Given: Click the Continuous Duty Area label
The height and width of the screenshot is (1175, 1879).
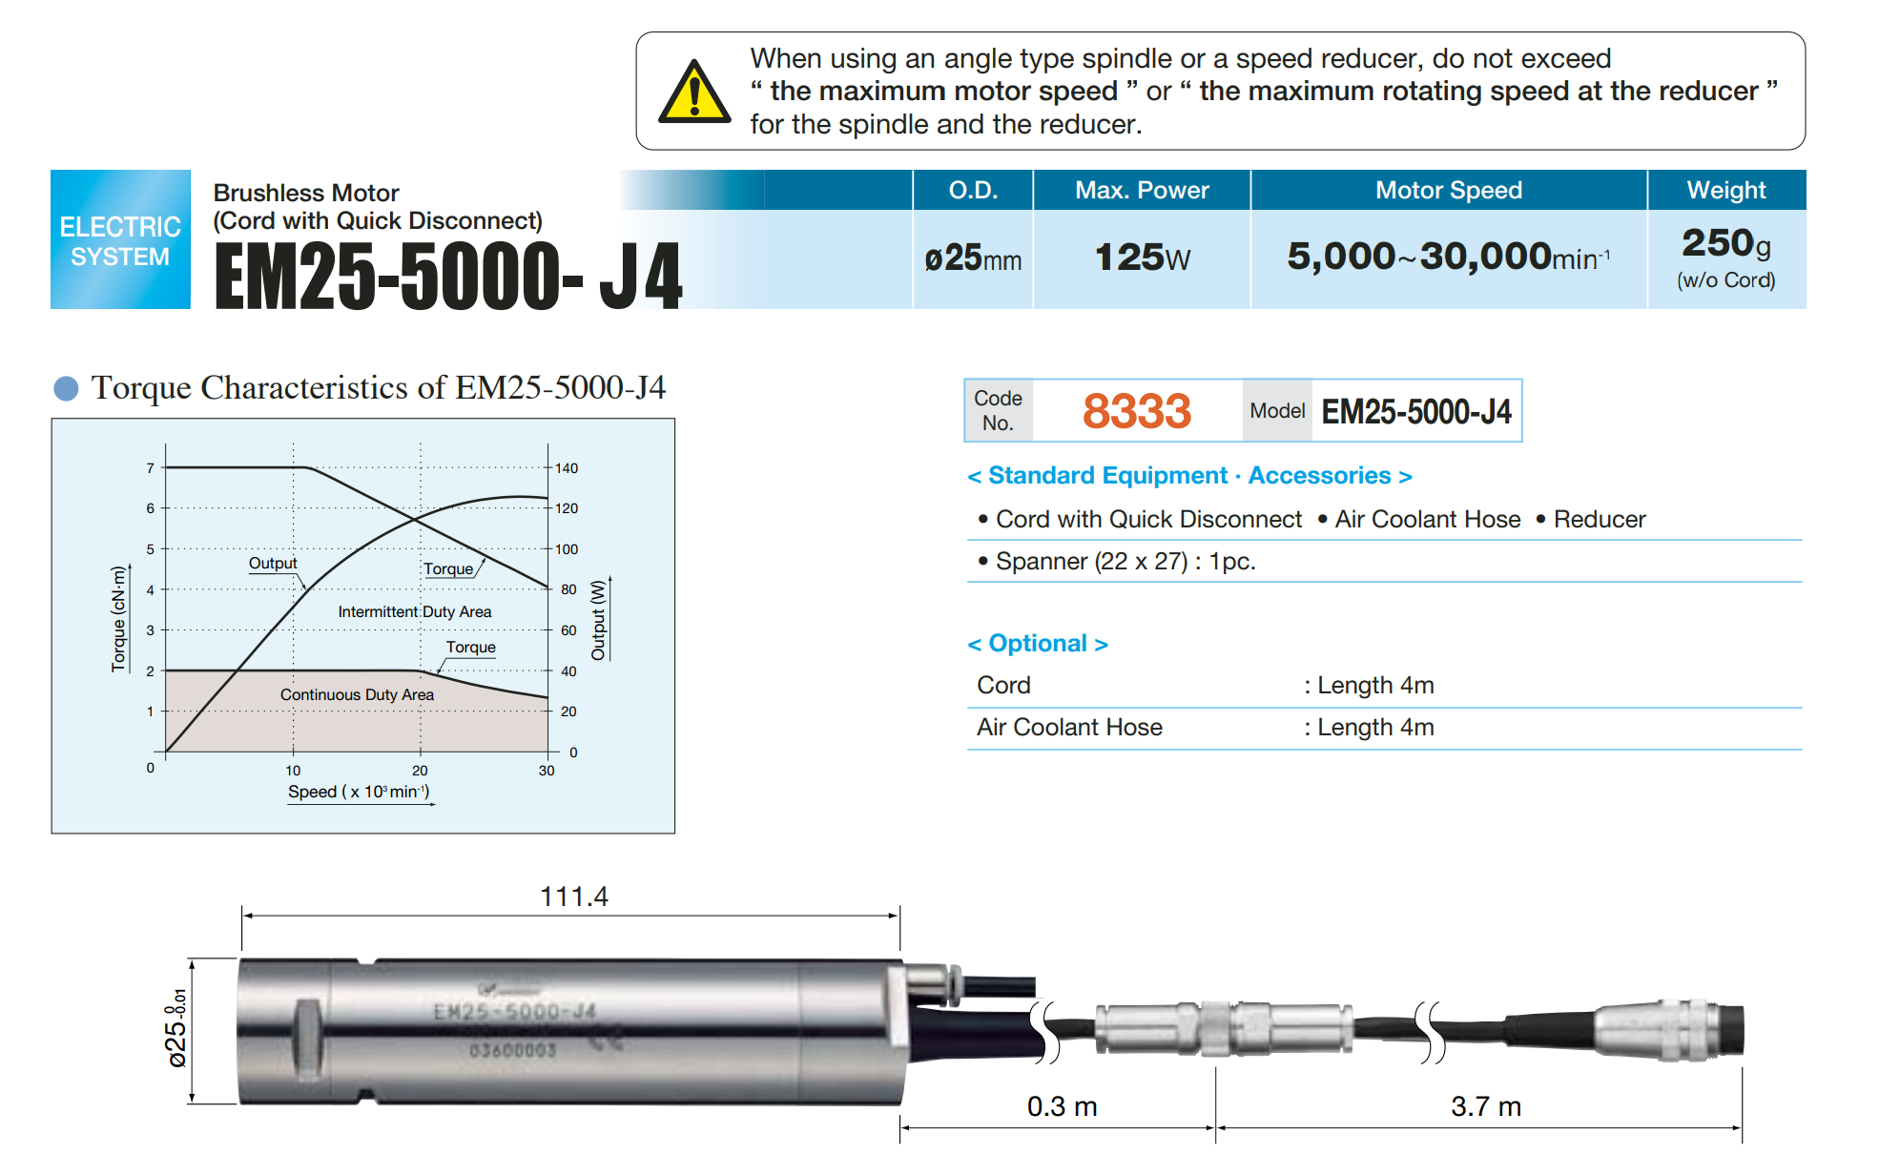Looking at the screenshot, I should 357,694.
